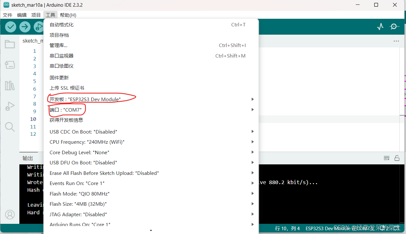Select 固件更新 menu entry
This screenshot has height=234, width=406.
point(151,78)
